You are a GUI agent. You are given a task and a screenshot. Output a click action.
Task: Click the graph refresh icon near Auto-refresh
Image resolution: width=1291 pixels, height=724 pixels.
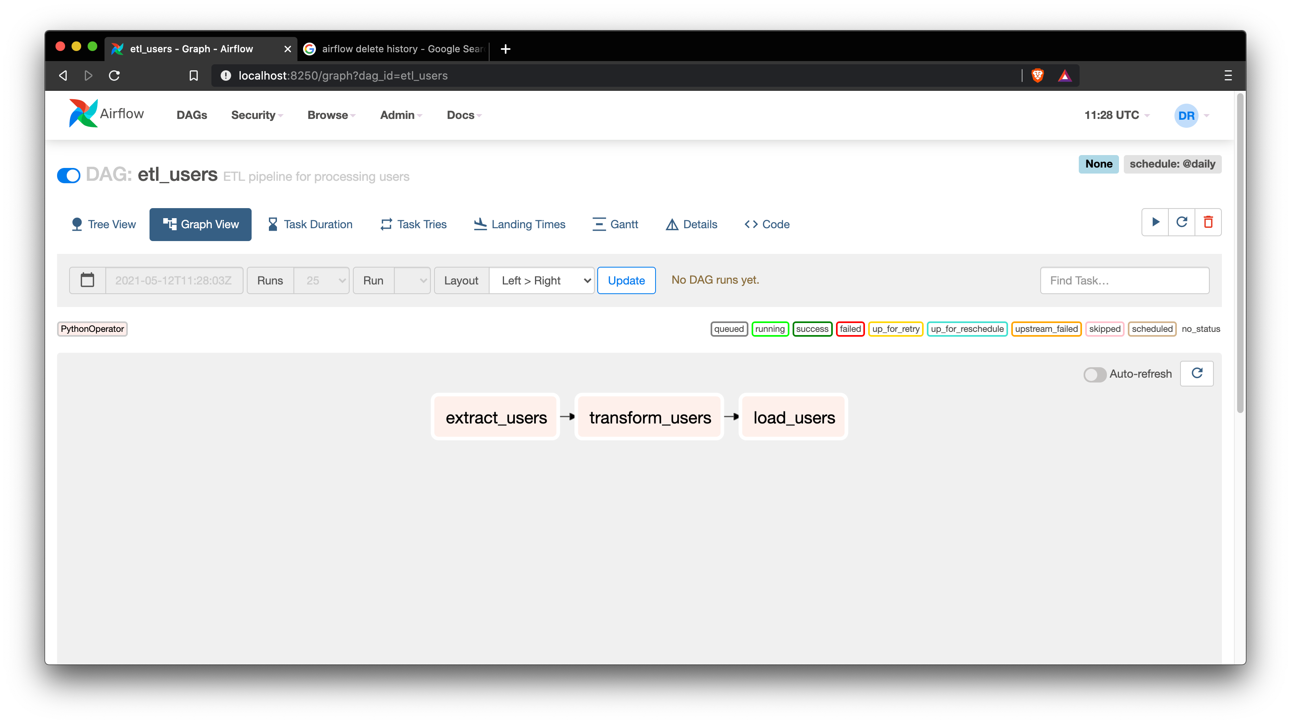pyautogui.click(x=1197, y=373)
